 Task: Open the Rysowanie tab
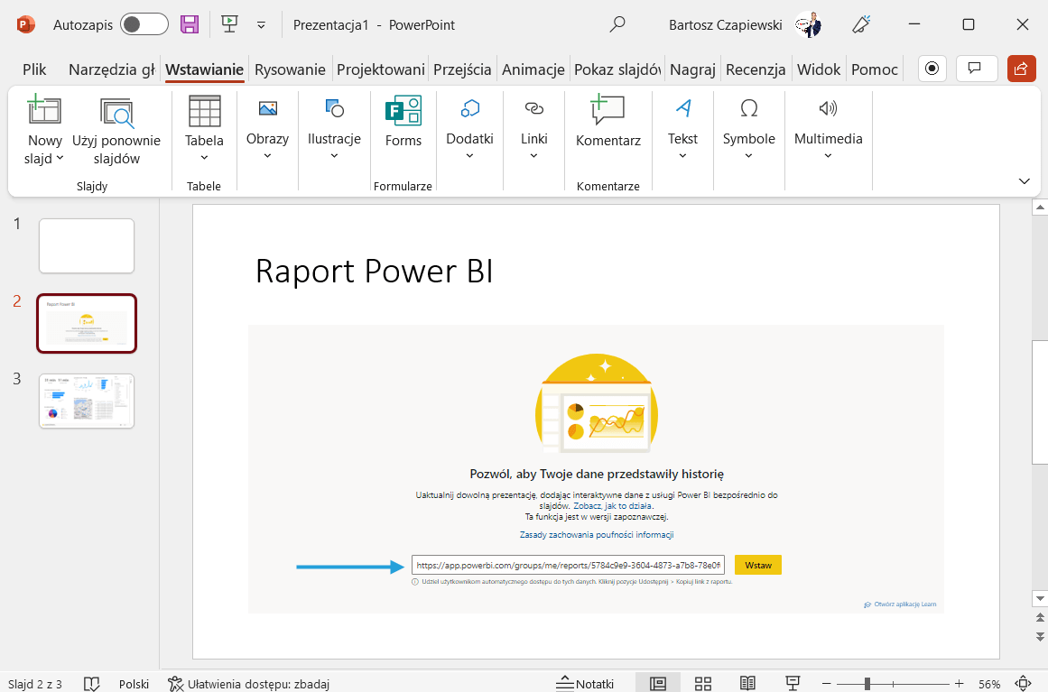(x=290, y=69)
